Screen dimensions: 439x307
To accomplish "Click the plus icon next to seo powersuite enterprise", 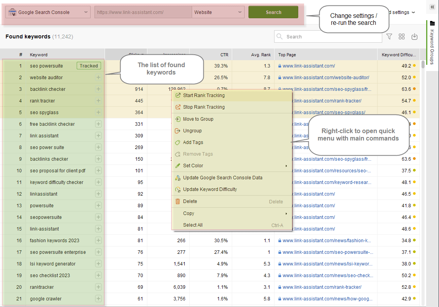I will (x=98, y=252).
